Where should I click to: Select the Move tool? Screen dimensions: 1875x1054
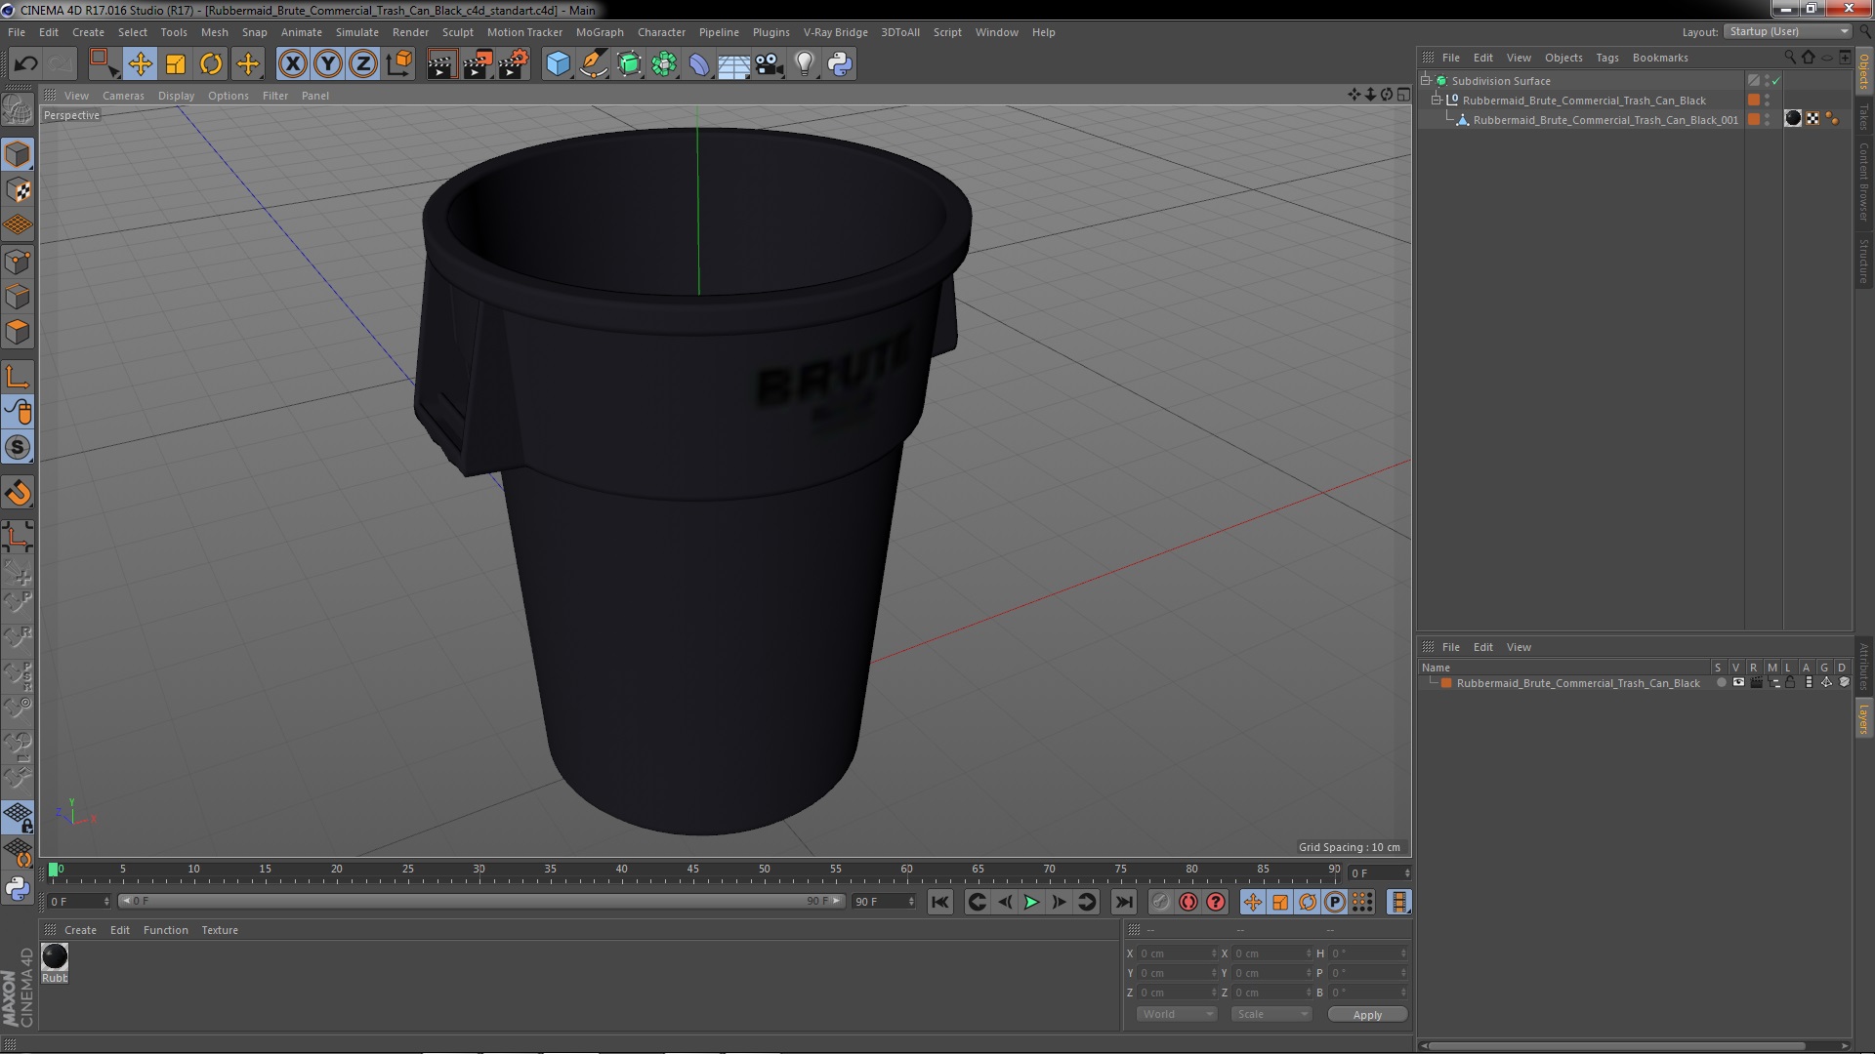140,64
